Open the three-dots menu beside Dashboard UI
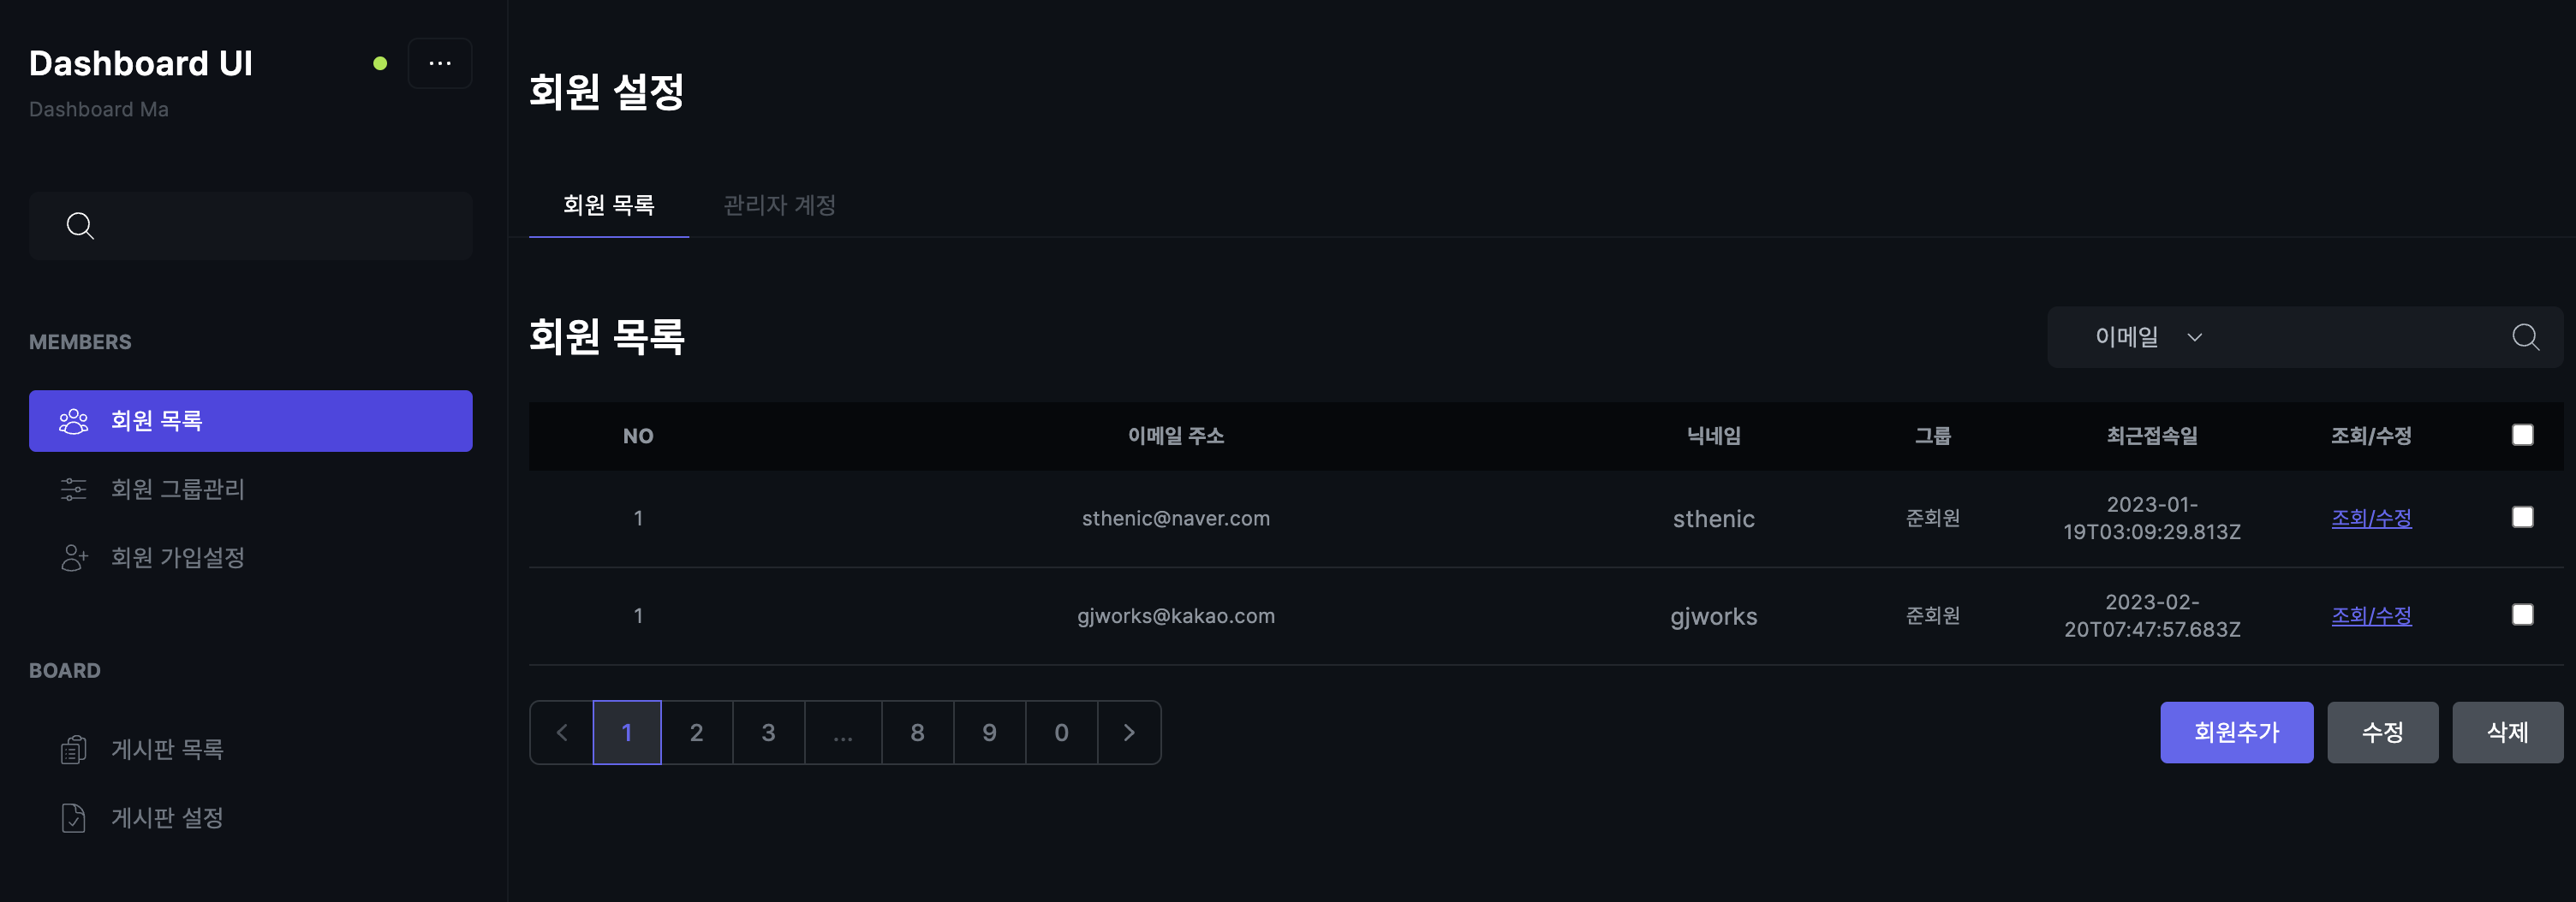The height and width of the screenshot is (902, 2576). [x=440, y=63]
